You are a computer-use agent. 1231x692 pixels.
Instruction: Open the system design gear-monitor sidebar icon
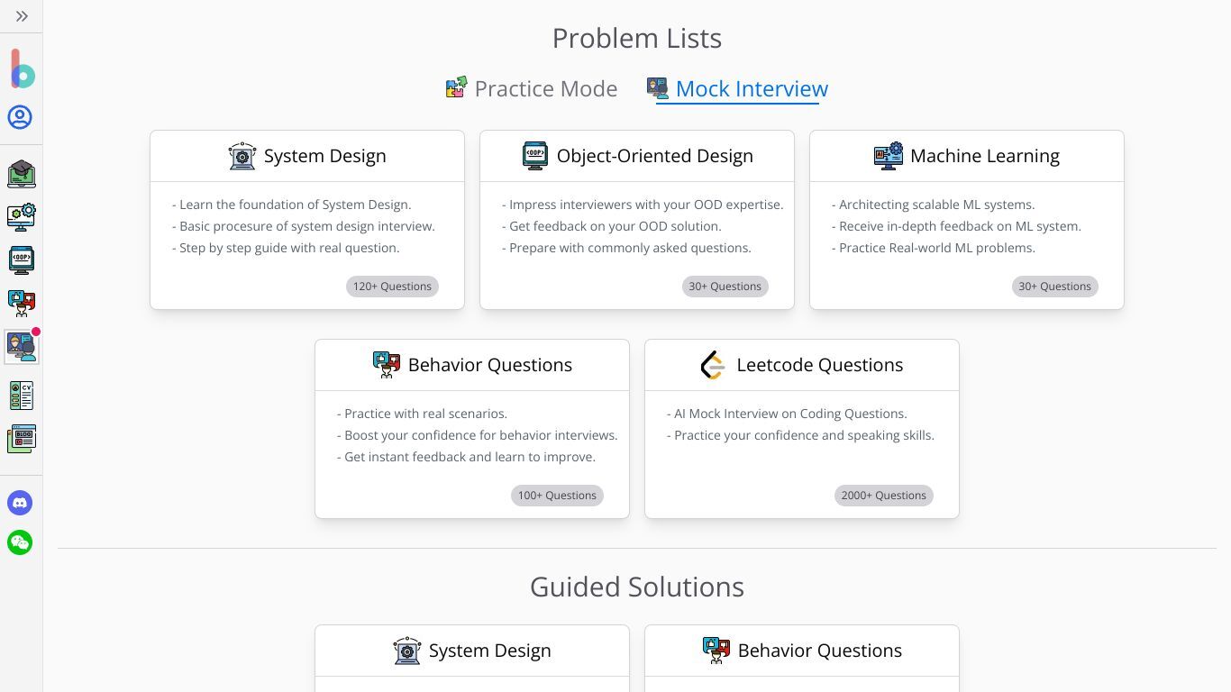21,217
